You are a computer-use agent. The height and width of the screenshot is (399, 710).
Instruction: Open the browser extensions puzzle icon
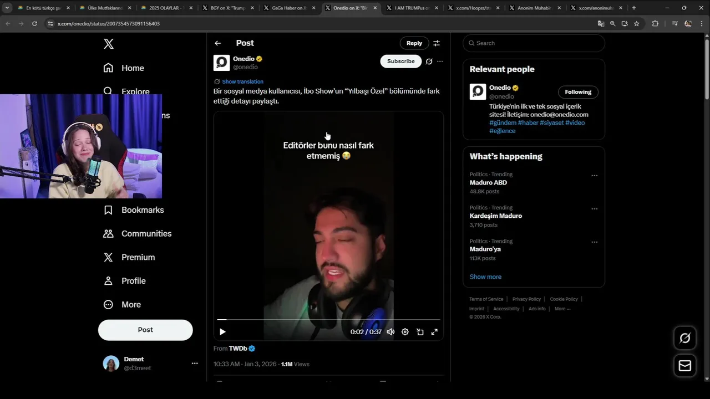655,24
